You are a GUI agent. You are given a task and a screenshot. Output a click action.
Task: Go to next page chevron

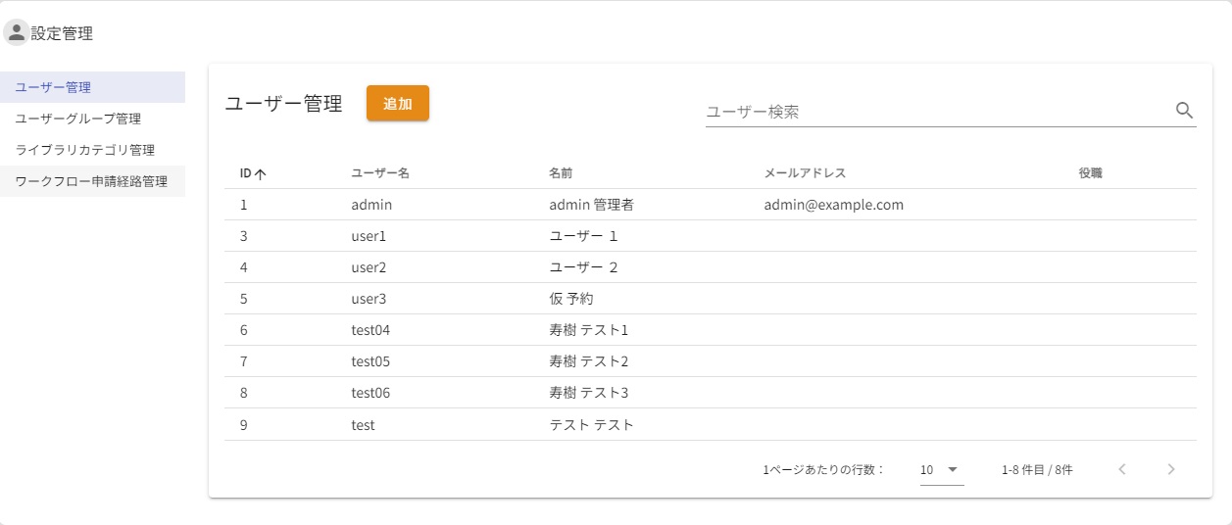click(x=1171, y=469)
